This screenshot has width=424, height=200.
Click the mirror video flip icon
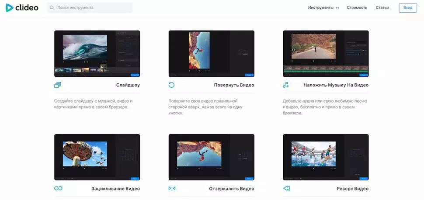pyautogui.click(x=172, y=188)
